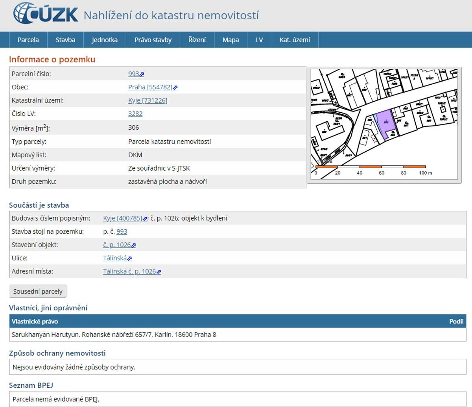Click the value 'zastavěná plocha a nádvoří'
This screenshot has width=472, height=407.
168,182
